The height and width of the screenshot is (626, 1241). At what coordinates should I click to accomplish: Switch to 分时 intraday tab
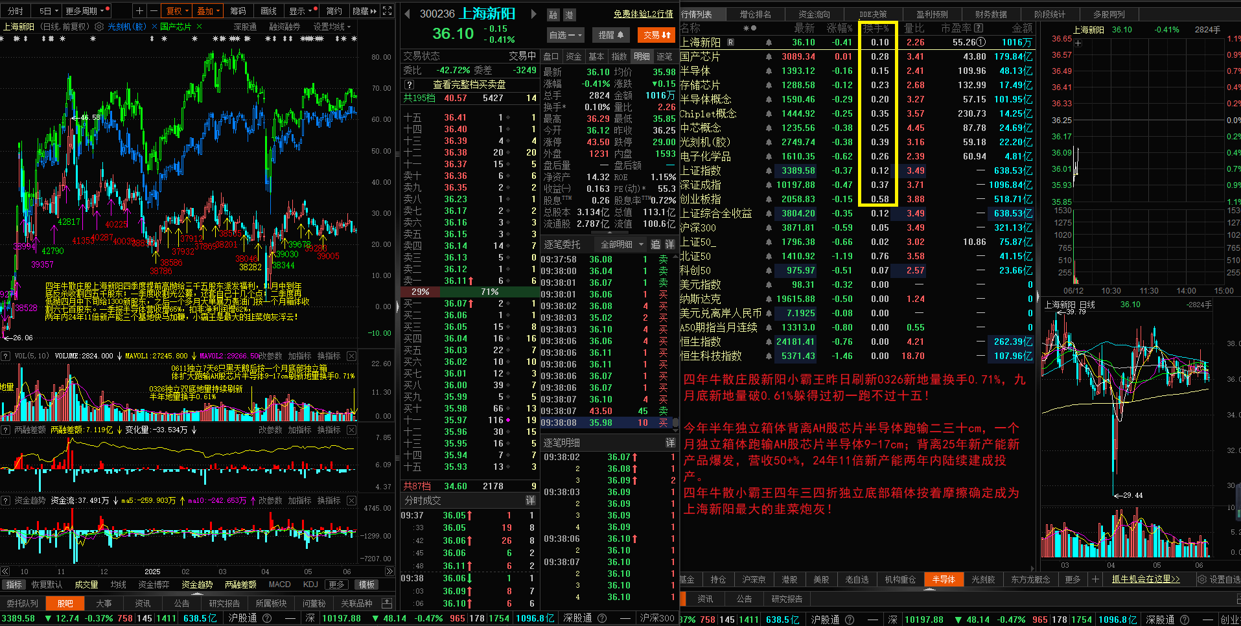click(16, 11)
